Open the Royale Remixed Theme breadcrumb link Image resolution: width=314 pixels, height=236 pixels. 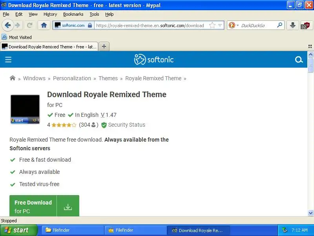click(x=153, y=78)
